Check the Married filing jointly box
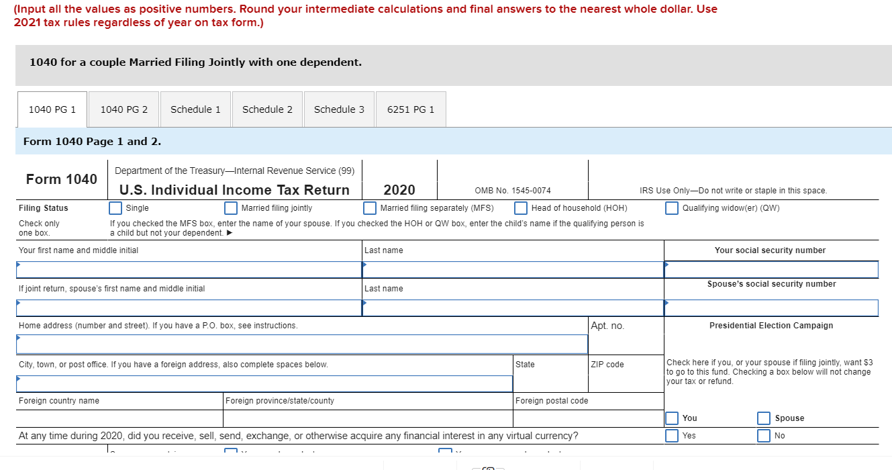The height and width of the screenshot is (470, 892). [x=231, y=208]
